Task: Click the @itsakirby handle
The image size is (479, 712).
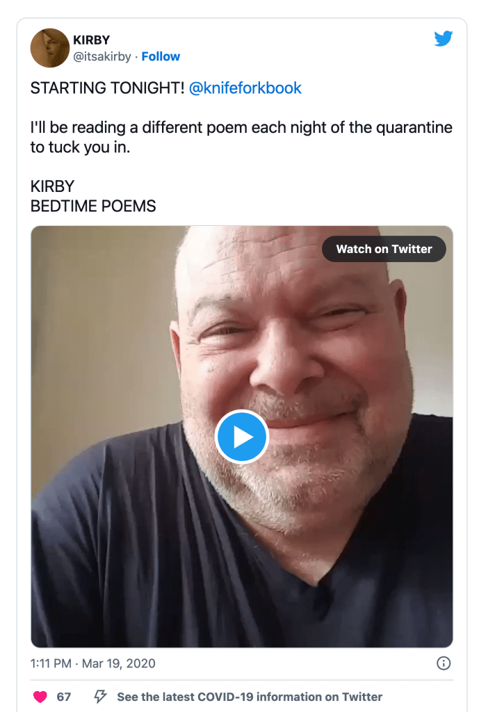Action: pos(102,57)
